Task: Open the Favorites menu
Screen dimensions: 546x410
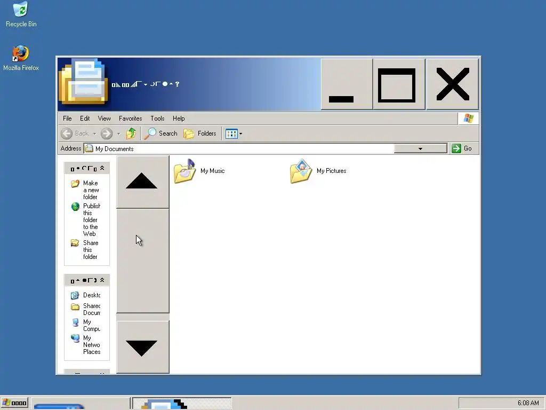Action: 130,119
